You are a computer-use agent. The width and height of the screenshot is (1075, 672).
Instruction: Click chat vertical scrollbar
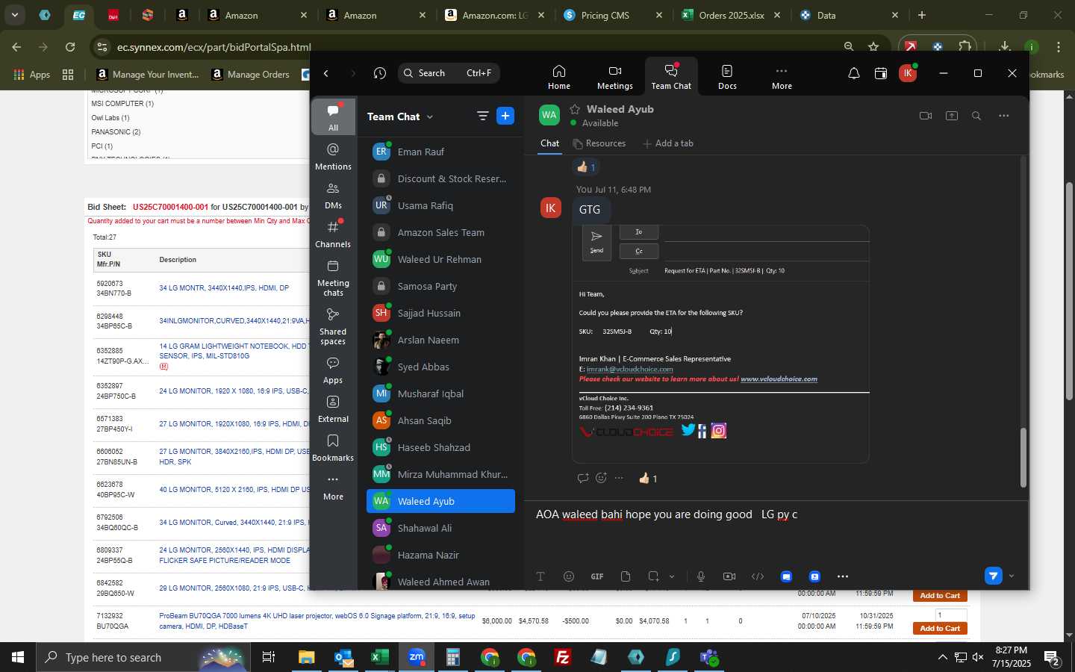(1023, 458)
